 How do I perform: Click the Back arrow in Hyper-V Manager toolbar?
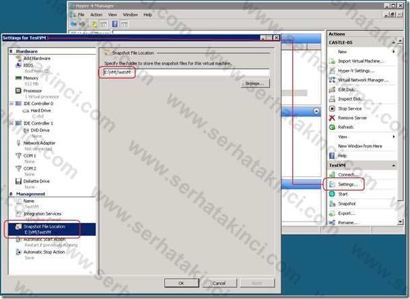(x=73, y=24)
